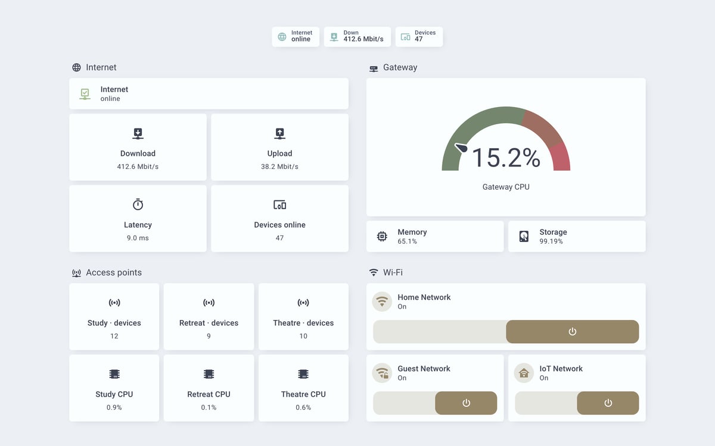Click the Gateway section heading text

(x=400, y=68)
